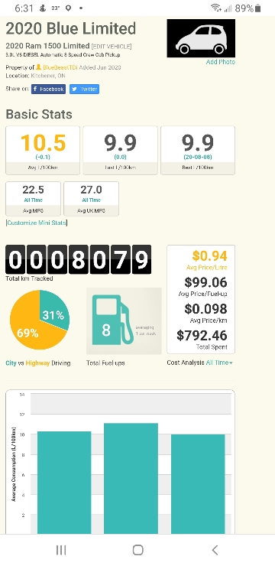Expand the Cost Analysis All Time dropdown

(219, 363)
